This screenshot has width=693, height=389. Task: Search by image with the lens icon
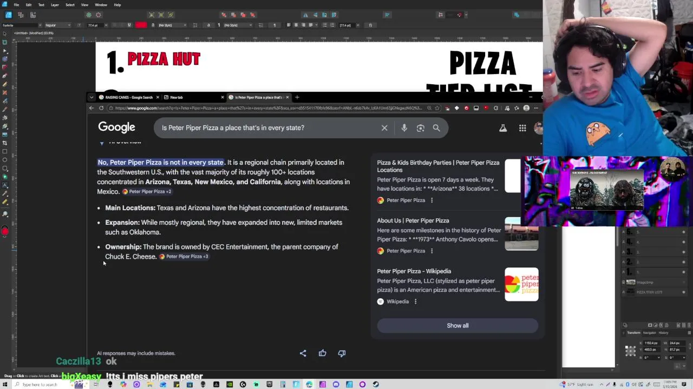tap(420, 128)
